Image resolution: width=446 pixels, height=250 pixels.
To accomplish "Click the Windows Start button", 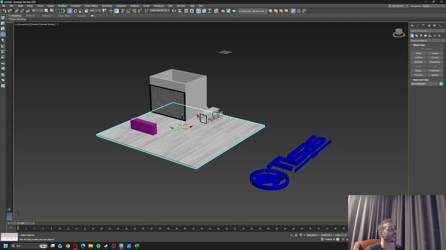I will 5,246.
